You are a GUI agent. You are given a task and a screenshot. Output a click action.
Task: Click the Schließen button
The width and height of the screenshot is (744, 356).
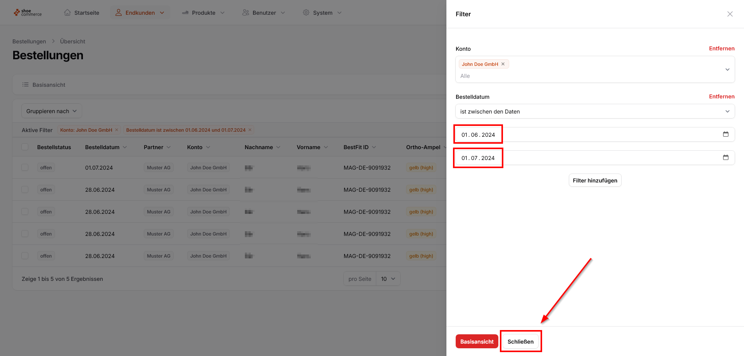520,342
